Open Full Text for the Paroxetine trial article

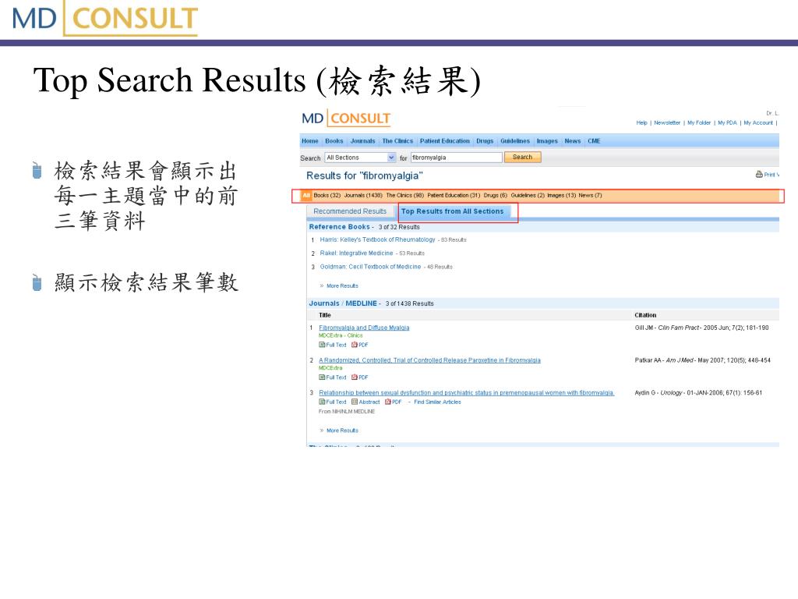(332, 377)
